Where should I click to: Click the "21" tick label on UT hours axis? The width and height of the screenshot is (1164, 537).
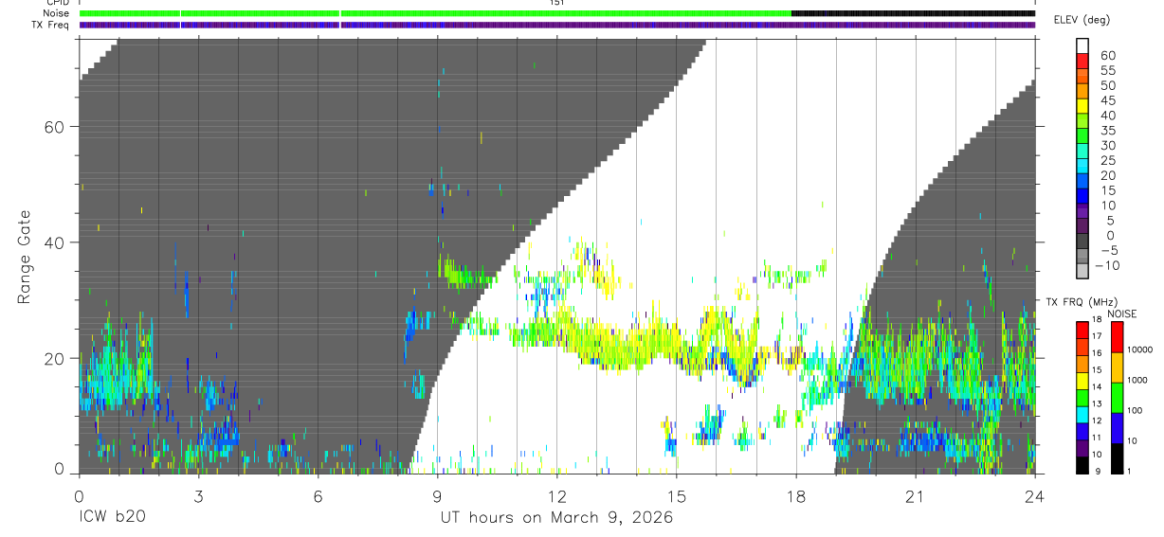(x=916, y=495)
